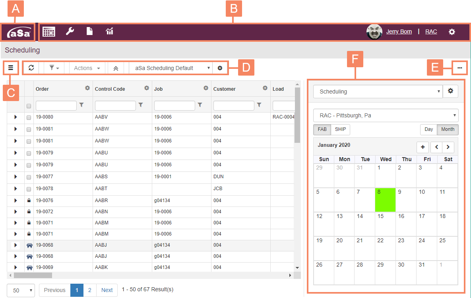Open the Jerry Born profile link
The image size is (471, 298).
pos(399,31)
